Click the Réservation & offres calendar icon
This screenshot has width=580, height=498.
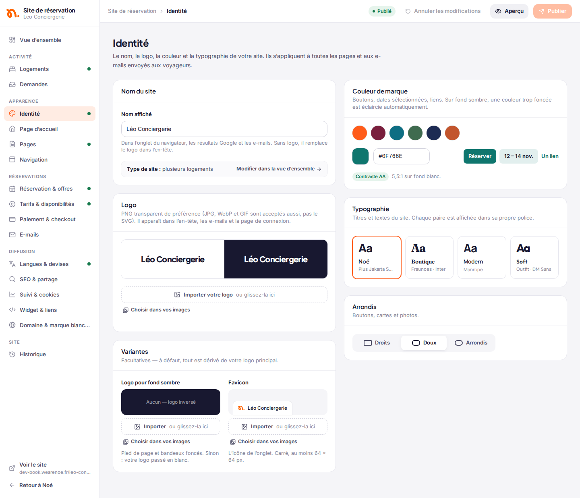tap(12, 189)
